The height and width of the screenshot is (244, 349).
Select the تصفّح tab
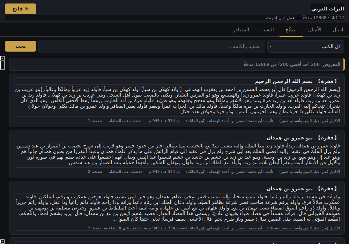click(x=291, y=30)
